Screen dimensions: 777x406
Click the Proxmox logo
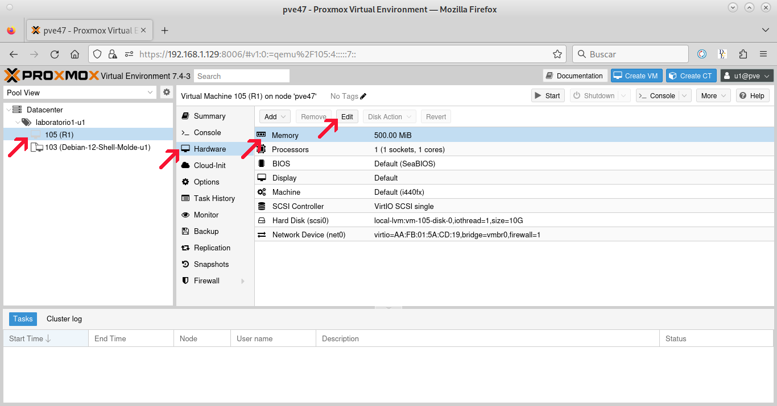click(51, 76)
